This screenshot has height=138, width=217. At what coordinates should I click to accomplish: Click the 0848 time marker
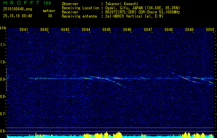[169, 29]
